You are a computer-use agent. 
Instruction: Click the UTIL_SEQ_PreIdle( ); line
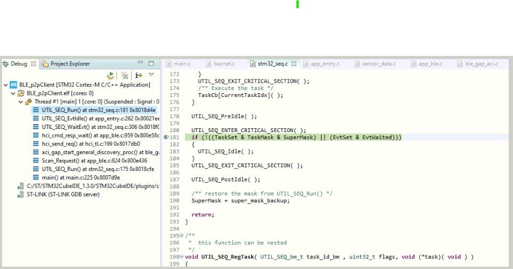(224, 116)
